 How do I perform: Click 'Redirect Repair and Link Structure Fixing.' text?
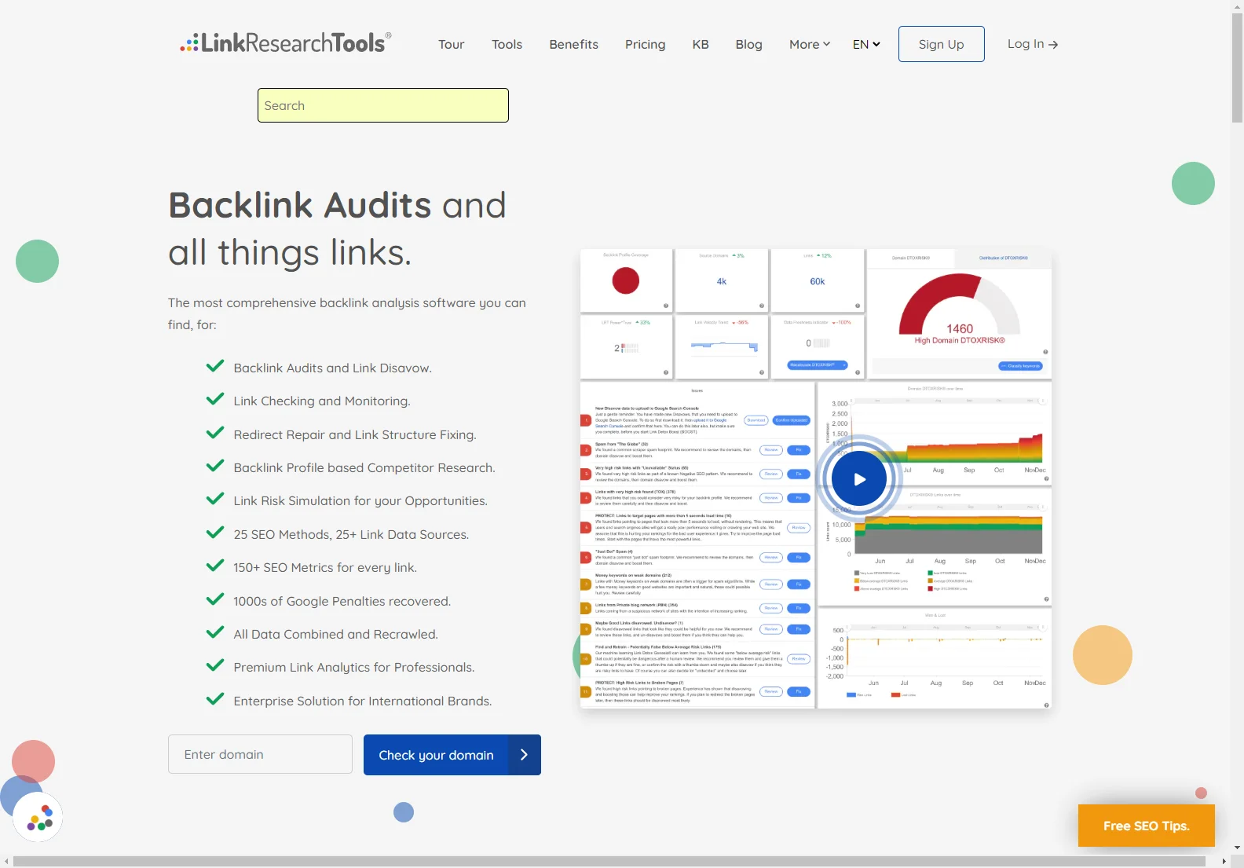pos(355,434)
